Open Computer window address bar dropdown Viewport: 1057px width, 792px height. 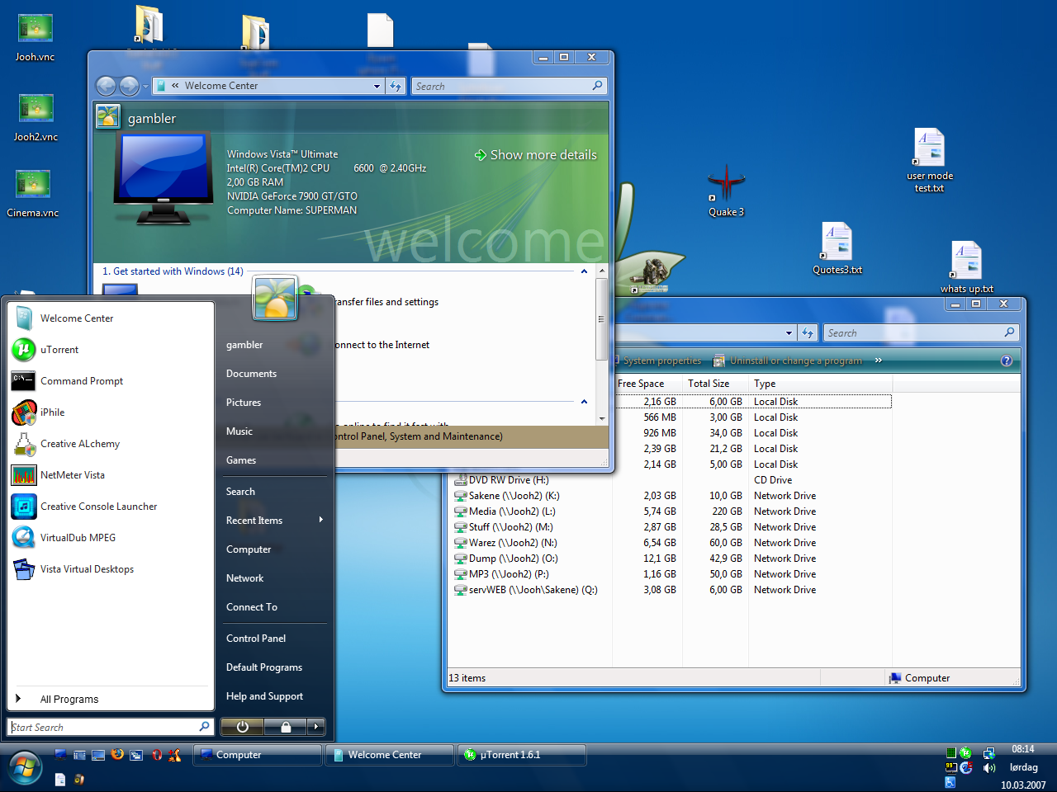pyautogui.click(x=789, y=333)
